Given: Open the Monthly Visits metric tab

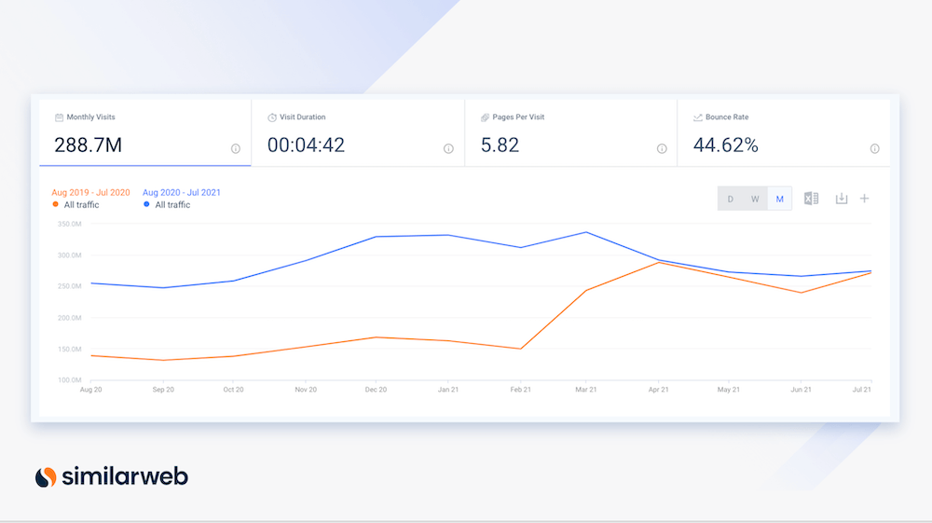Looking at the screenshot, I should pyautogui.click(x=144, y=132).
